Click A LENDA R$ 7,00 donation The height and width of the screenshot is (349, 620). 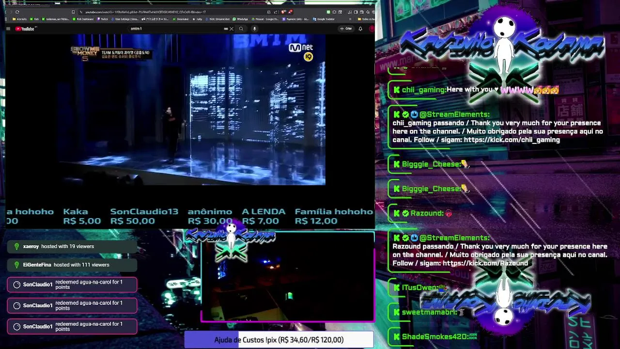pos(263,216)
